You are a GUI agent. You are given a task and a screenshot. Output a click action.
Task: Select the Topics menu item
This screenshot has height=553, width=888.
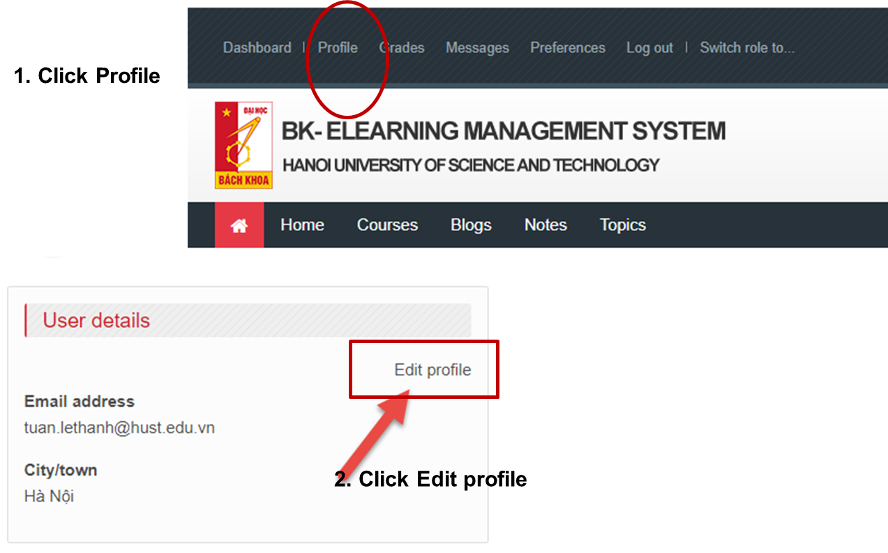click(622, 225)
